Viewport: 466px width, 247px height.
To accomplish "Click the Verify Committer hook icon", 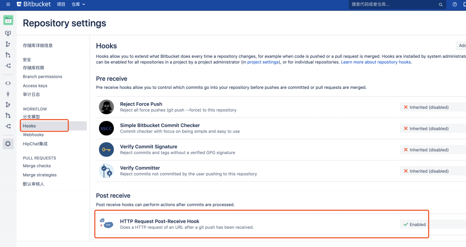I will pyautogui.click(x=106, y=171).
